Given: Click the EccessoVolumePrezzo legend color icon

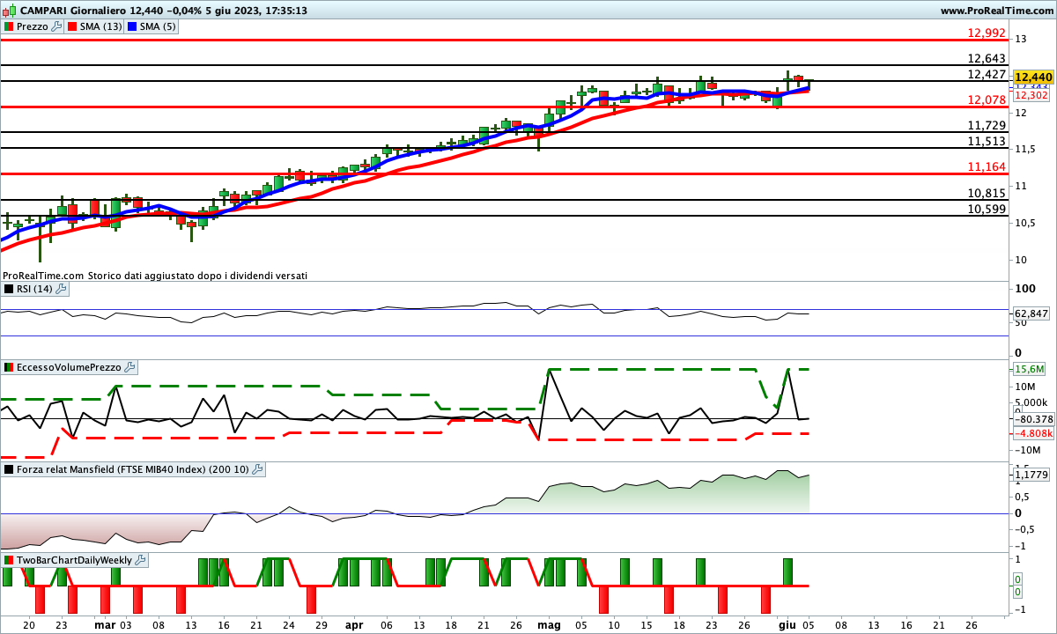Looking at the screenshot, I should pos(9,367).
